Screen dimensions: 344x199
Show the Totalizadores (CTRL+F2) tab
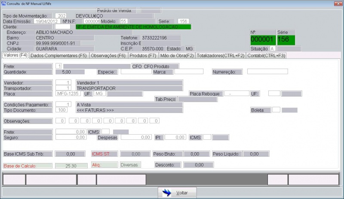point(221,55)
